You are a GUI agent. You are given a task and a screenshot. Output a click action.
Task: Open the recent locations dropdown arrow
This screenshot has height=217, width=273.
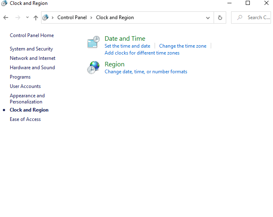[27, 18]
